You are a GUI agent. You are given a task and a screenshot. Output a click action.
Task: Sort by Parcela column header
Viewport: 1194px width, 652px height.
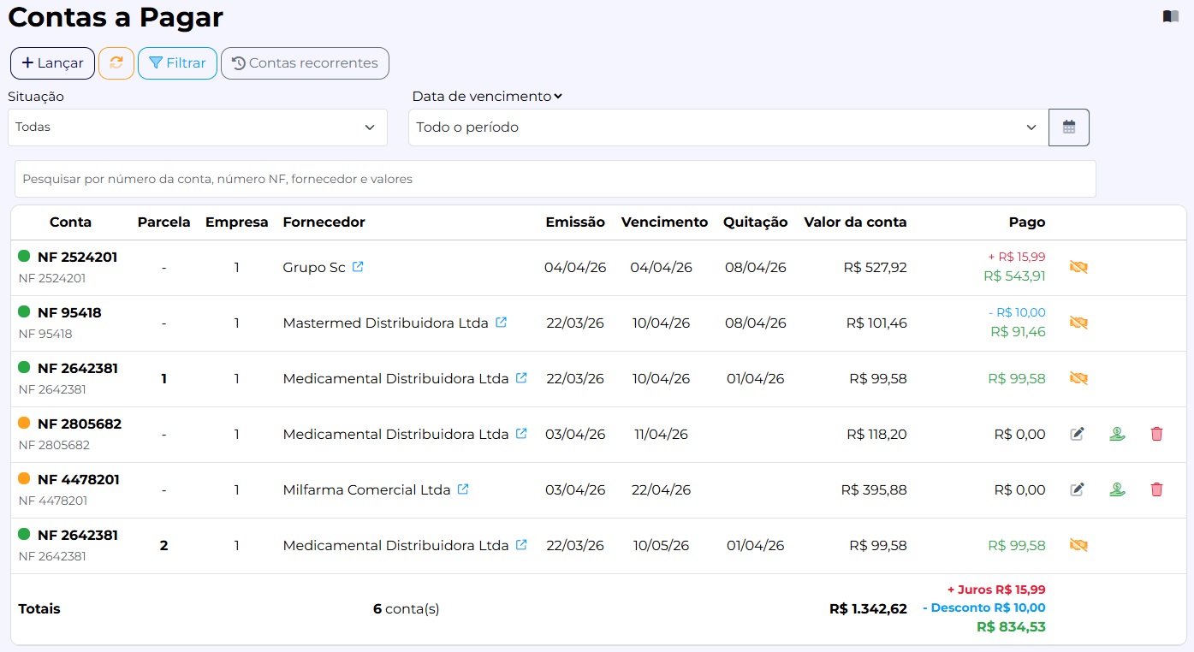tap(164, 222)
